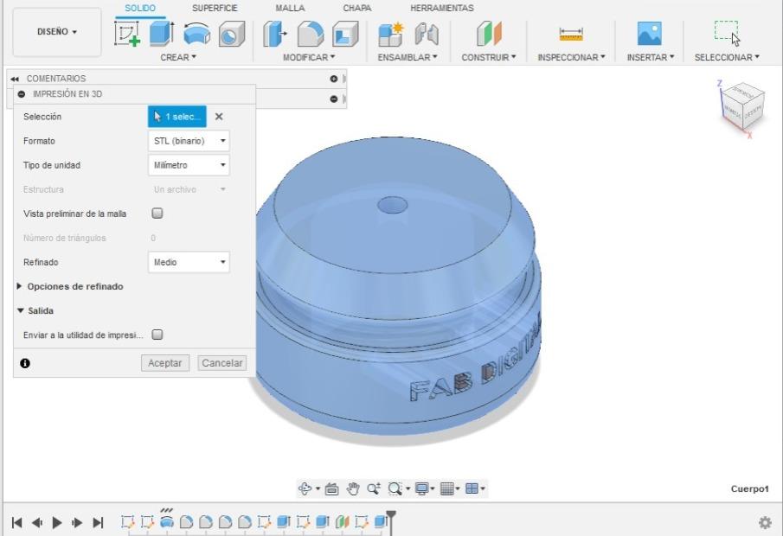
Task: Click the timeline end marker
Action: pyautogui.click(x=391, y=521)
